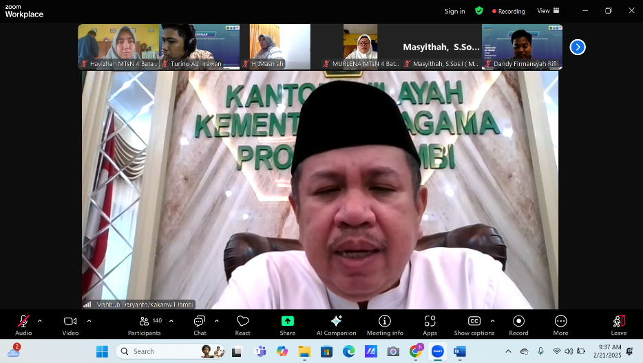The width and height of the screenshot is (643, 363).
Task: Open the Chat panel
Action: (x=200, y=325)
